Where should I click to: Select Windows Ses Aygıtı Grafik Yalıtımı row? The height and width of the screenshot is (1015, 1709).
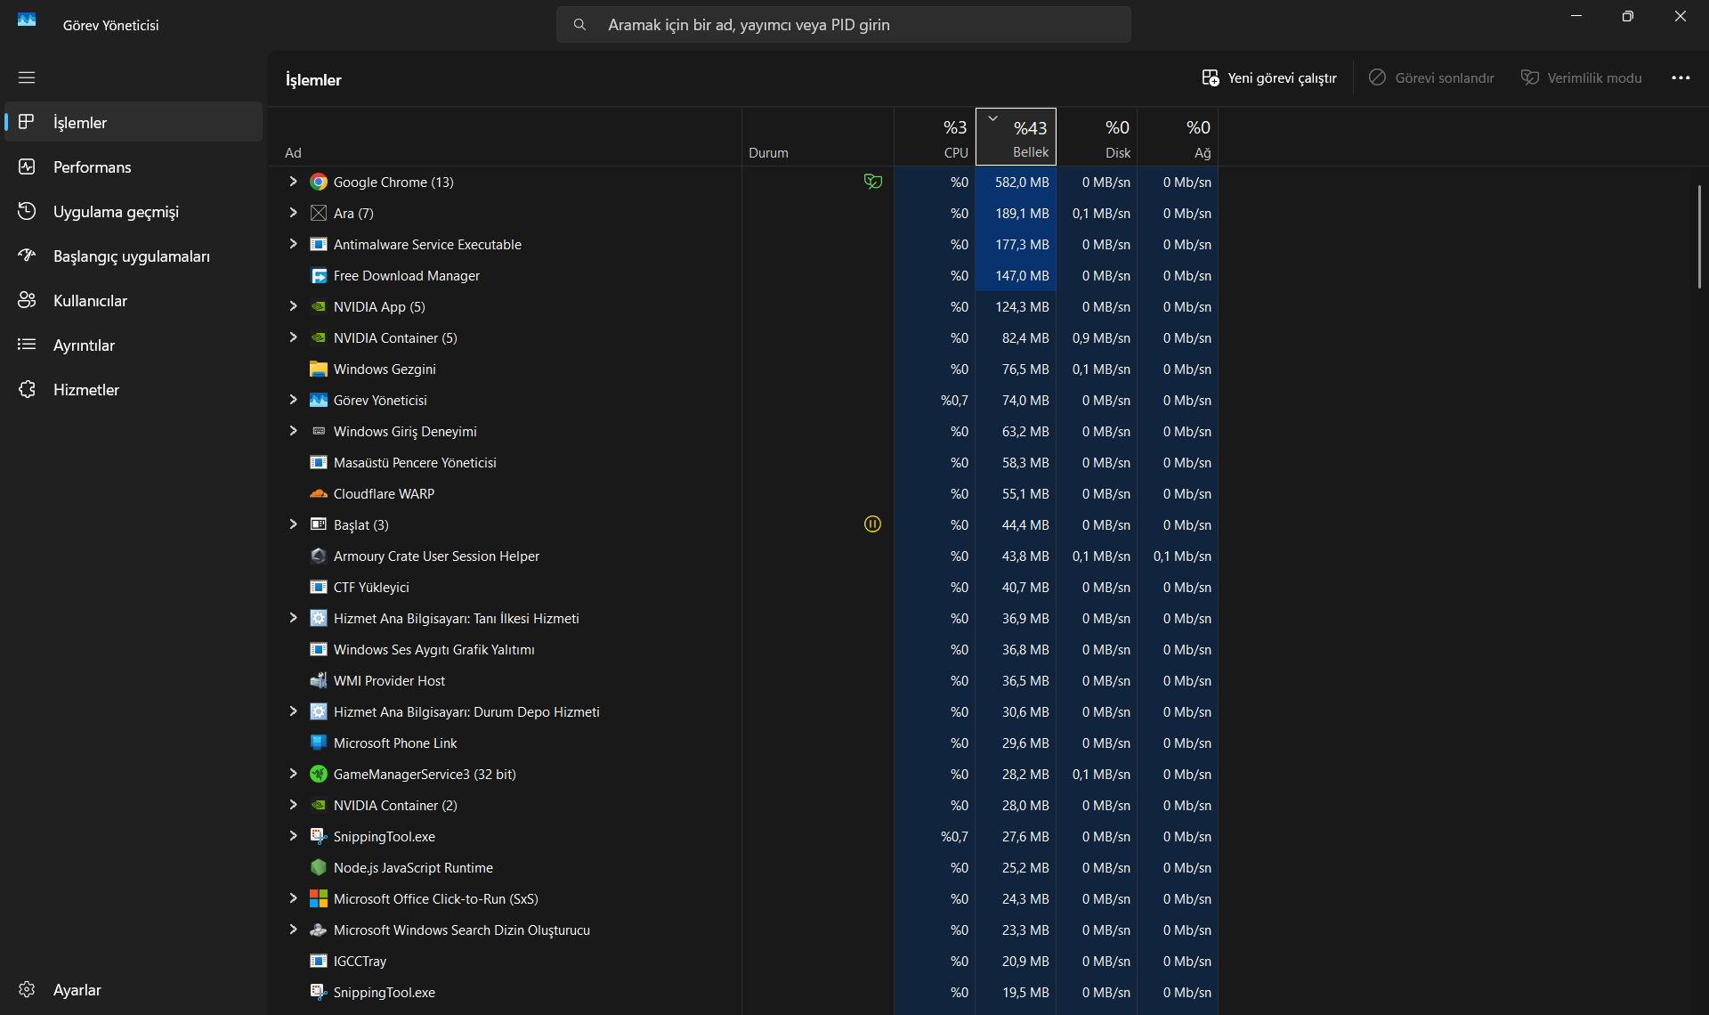point(743,650)
